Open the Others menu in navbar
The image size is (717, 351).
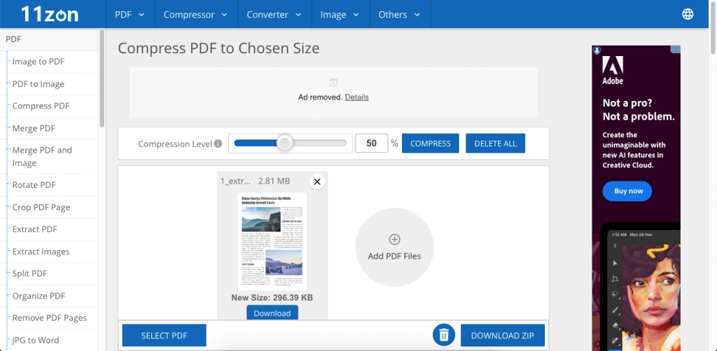click(x=399, y=15)
